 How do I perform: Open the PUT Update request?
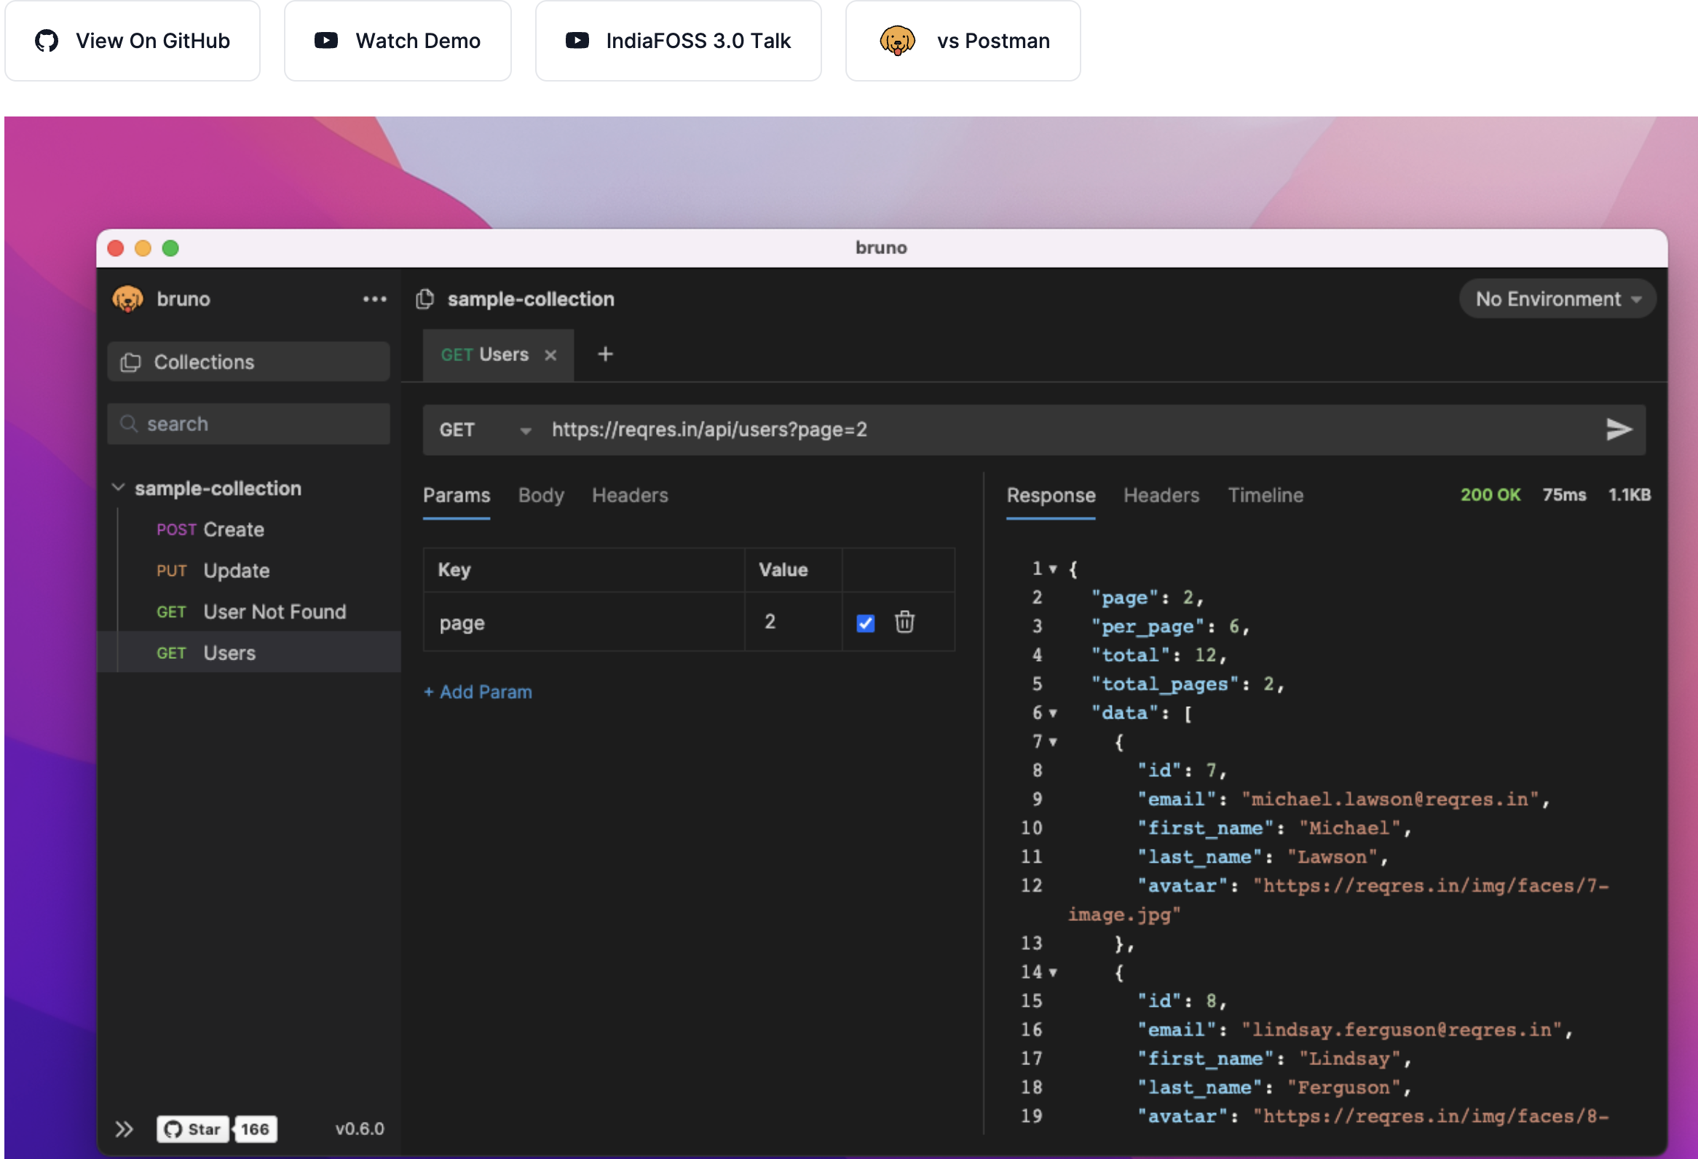[248, 570]
